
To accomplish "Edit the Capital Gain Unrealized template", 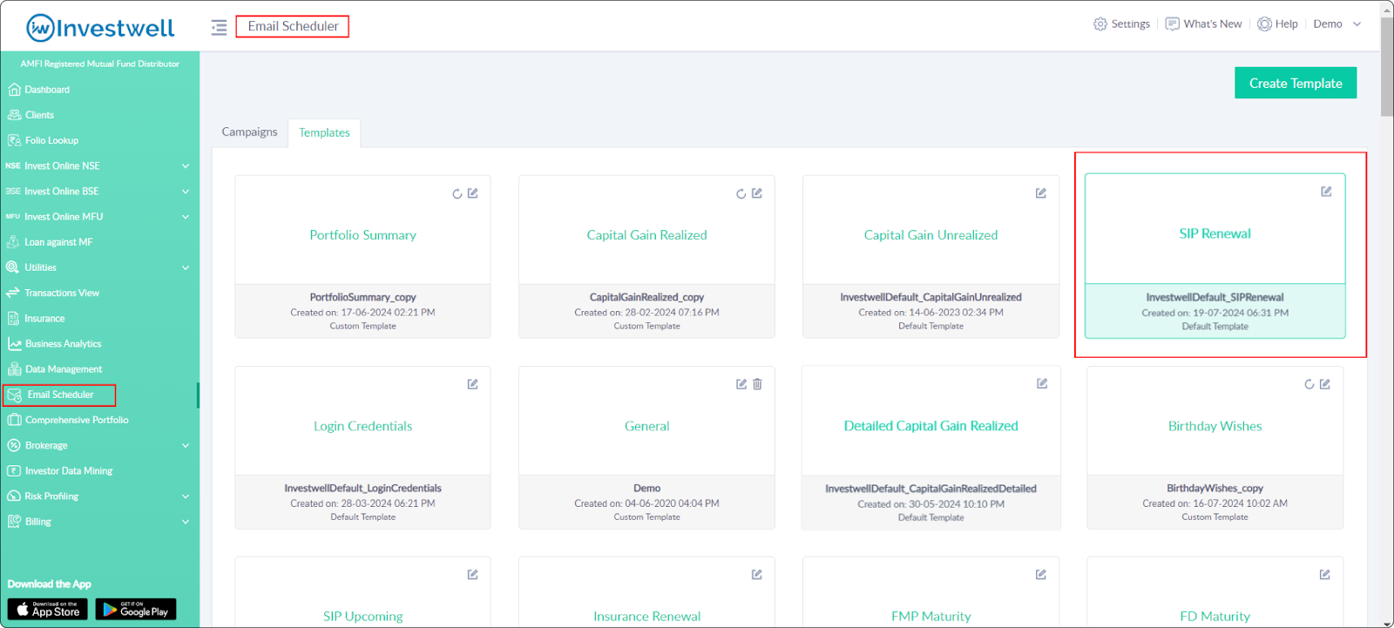I will pyautogui.click(x=1041, y=193).
